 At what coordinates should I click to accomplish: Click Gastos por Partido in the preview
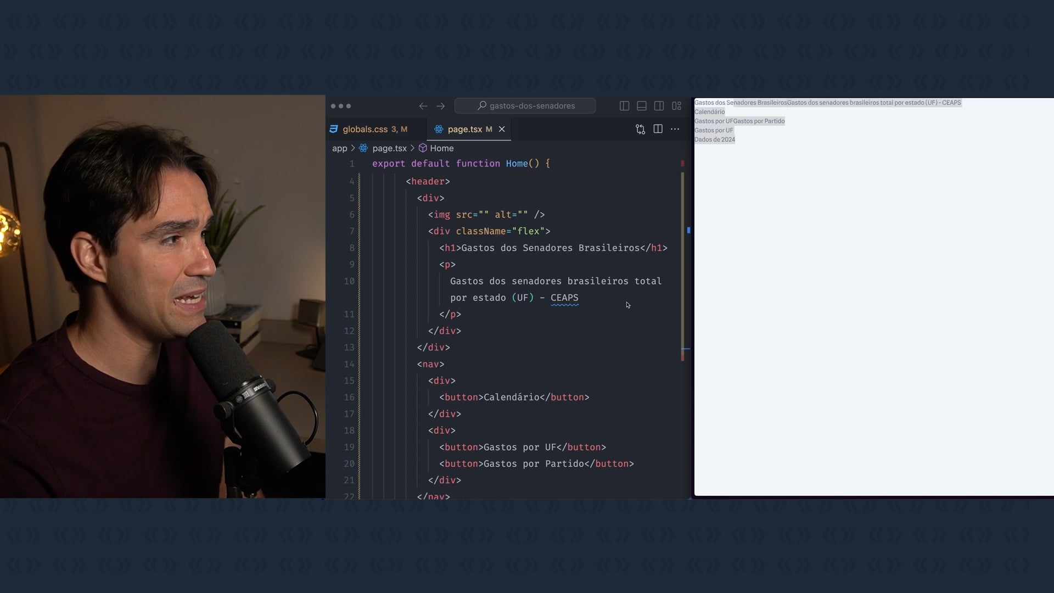(759, 121)
